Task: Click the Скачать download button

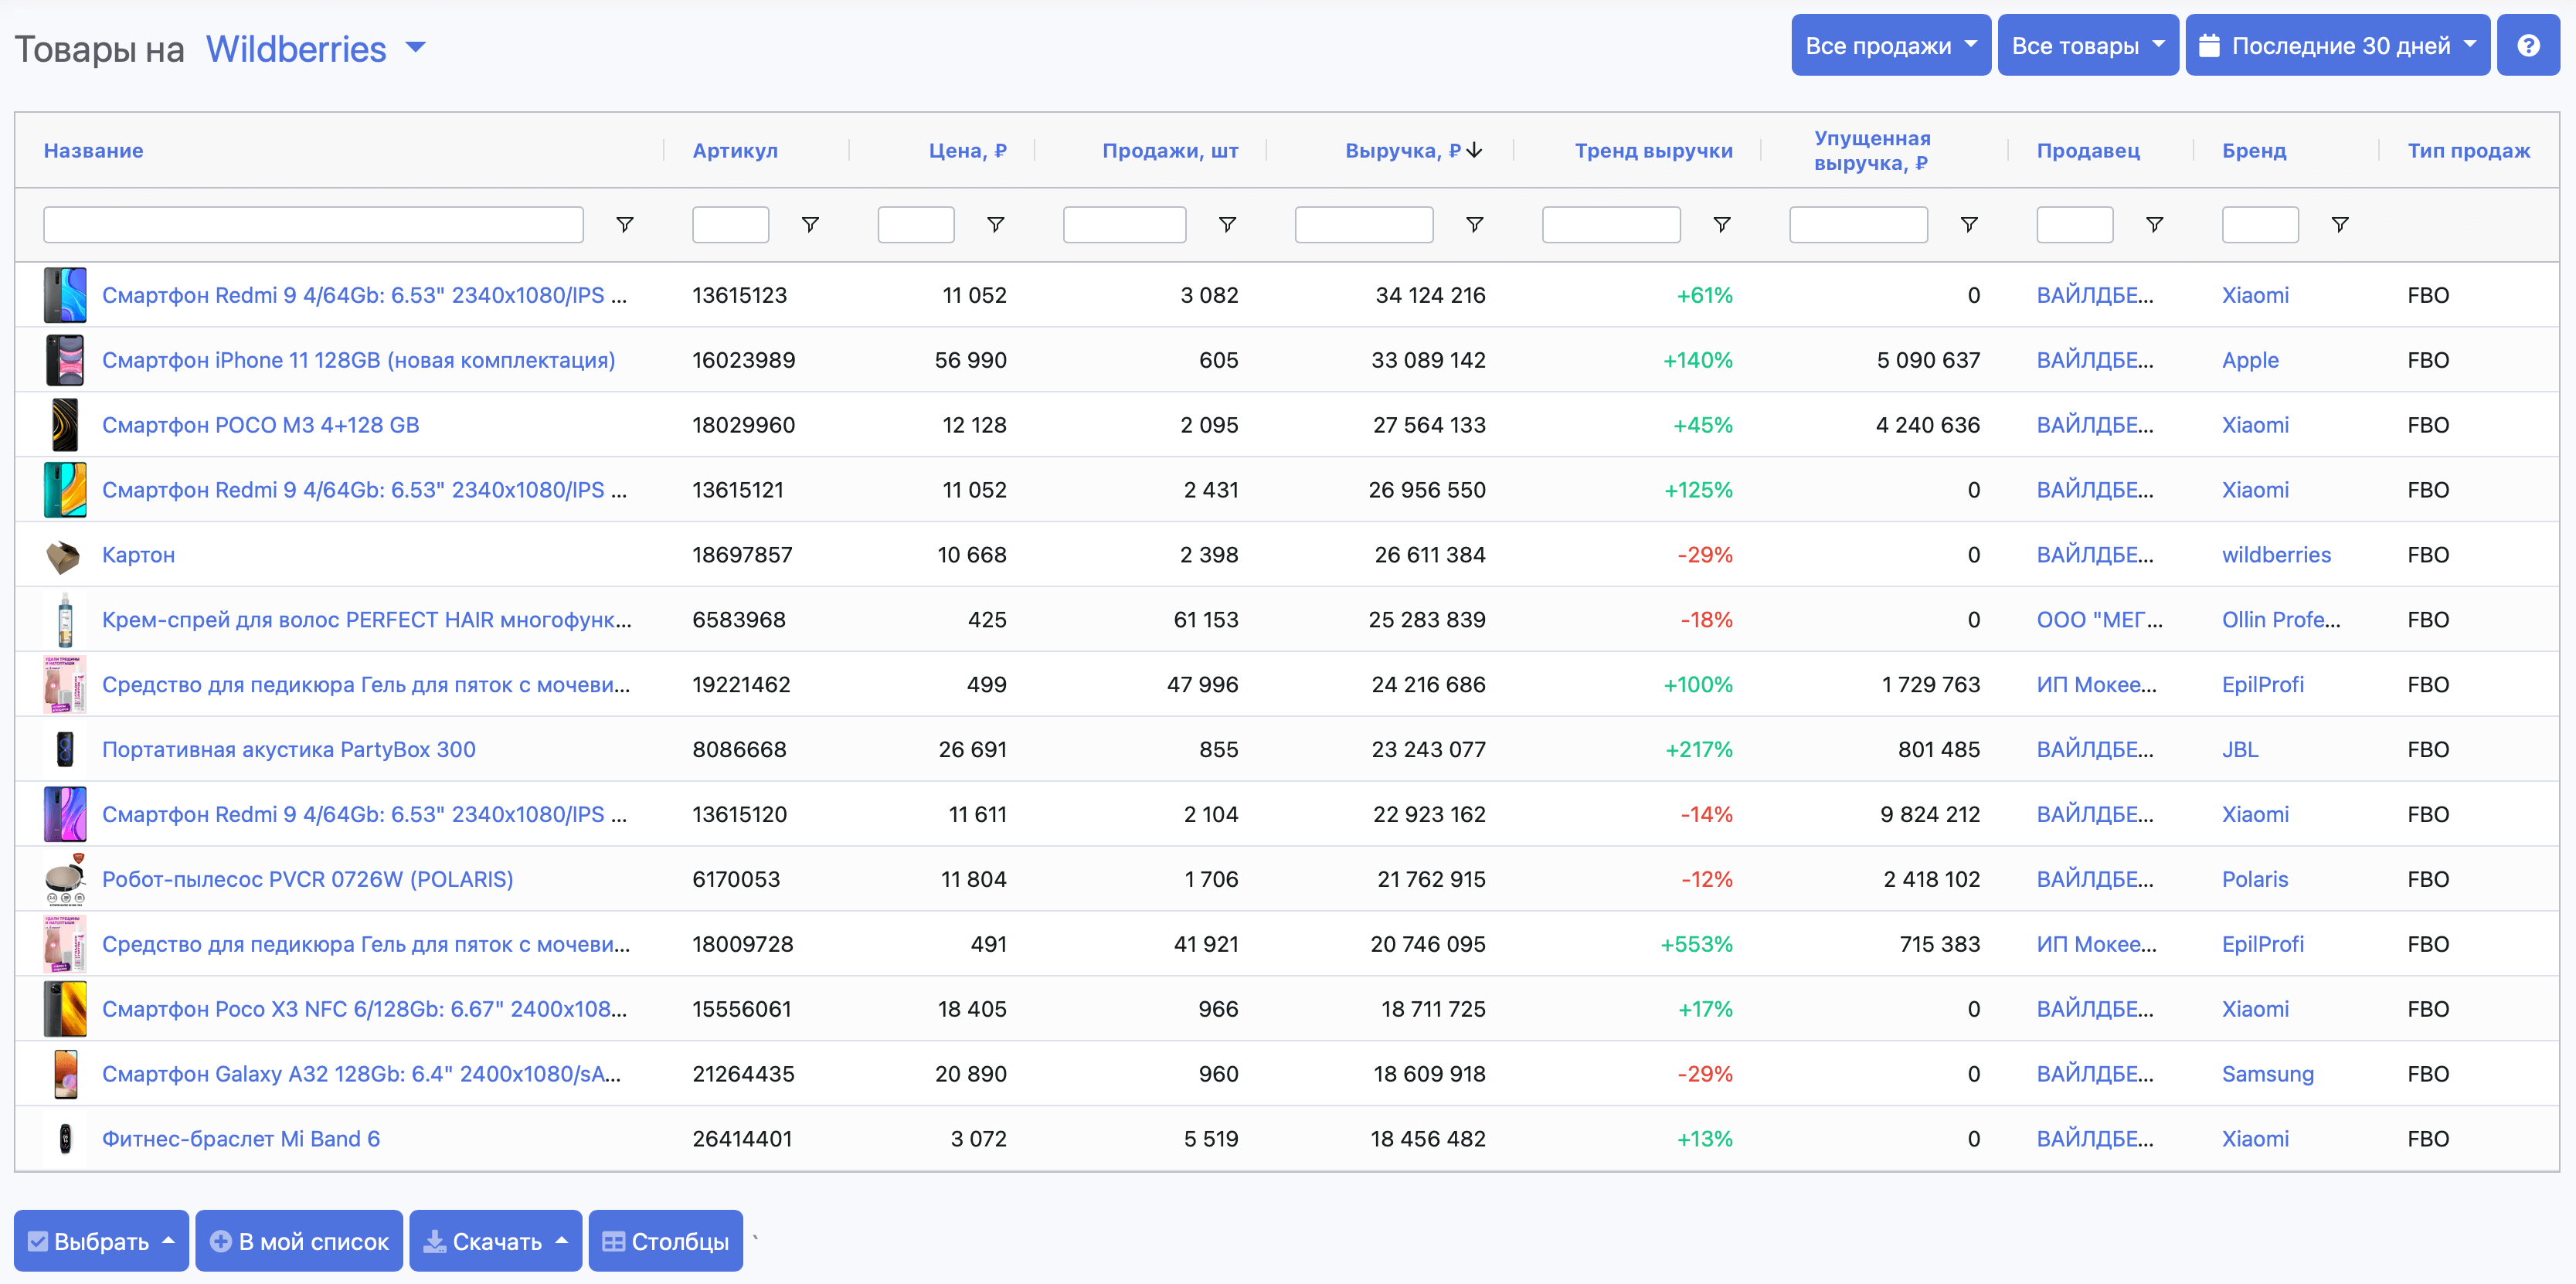Action: pyautogui.click(x=495, y=1241)
